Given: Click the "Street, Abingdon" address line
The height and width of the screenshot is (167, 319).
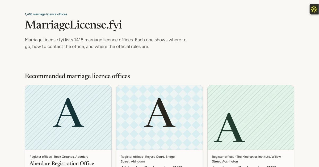Looking at the screenshot, I should (133, 161).
